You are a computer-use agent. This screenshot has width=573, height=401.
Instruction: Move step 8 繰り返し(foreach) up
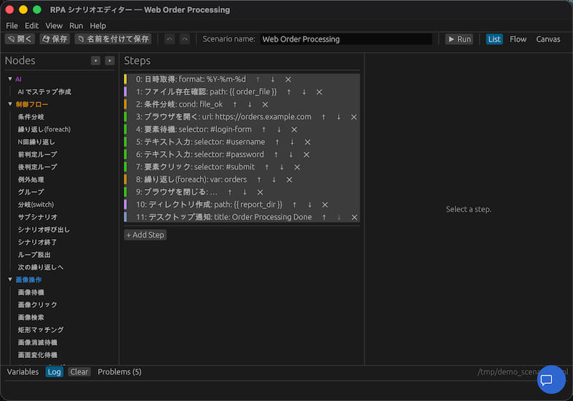tap(259, 180)
